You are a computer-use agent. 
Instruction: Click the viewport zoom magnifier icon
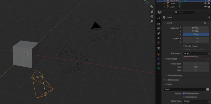pos(152,7)
